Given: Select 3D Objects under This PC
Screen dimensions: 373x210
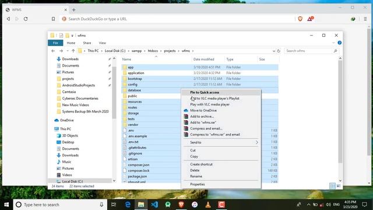Looking at the screenshot, I should tap(70, 135).
